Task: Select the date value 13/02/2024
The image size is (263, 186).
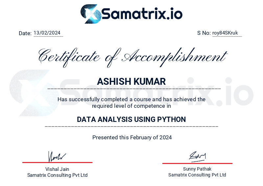Action: click(x=47, y=33)
